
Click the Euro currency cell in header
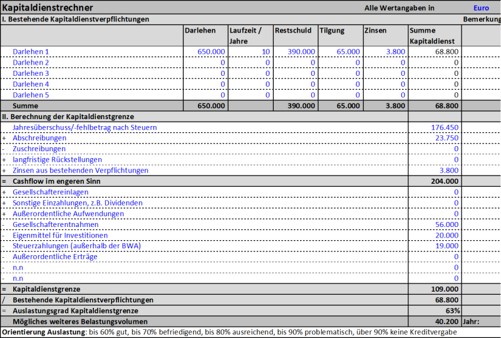click(x=481, y=8)
